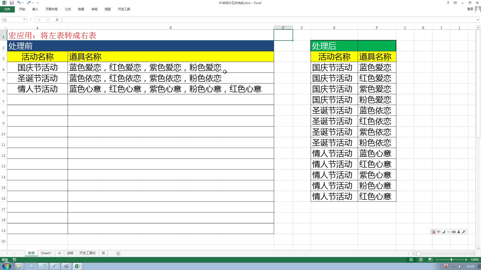Click the New Sheet plus icon
Viewport: 481px width, 270px height.
(x=118, y=253)
